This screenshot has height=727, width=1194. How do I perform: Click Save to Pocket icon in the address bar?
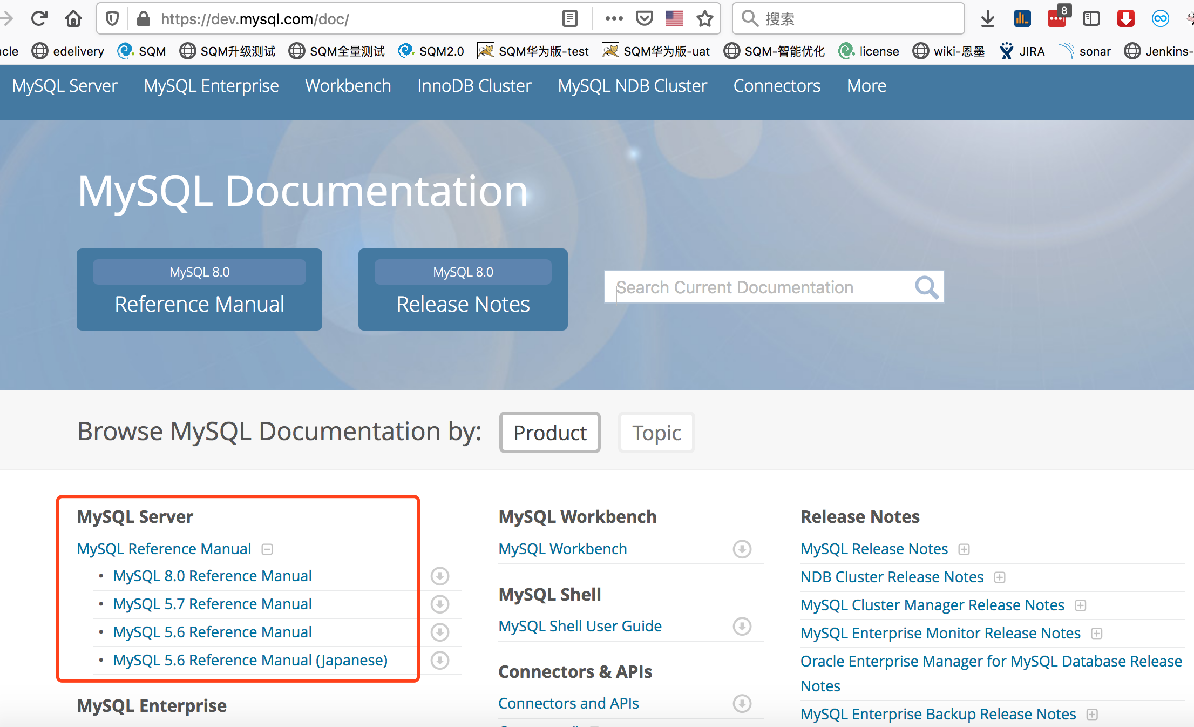pyautogui.click(x=645, y=19)
